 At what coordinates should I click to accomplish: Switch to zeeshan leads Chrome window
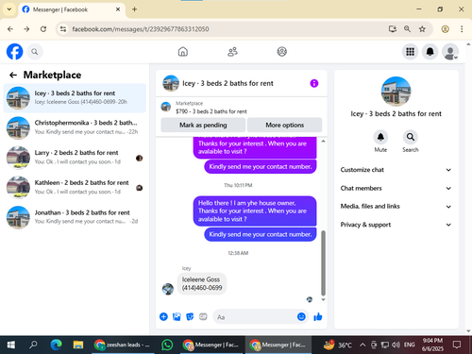123,345
